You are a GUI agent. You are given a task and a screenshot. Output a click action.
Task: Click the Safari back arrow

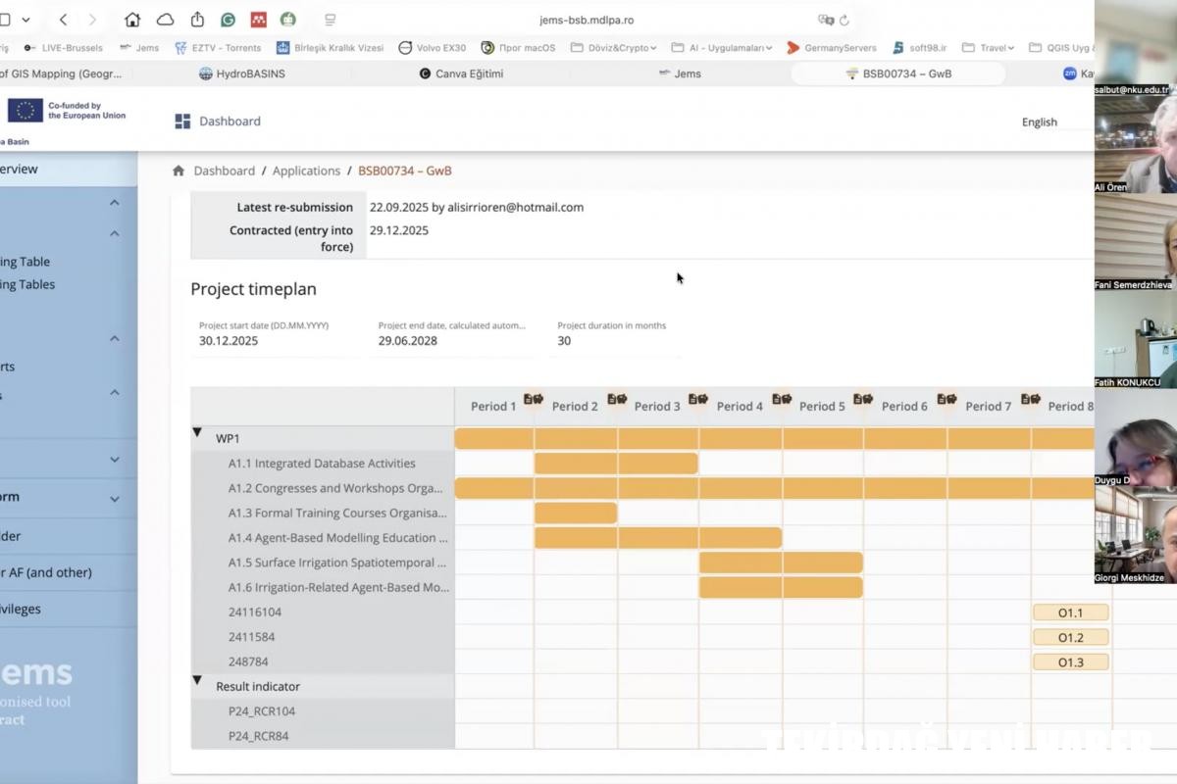click(64, 20)
